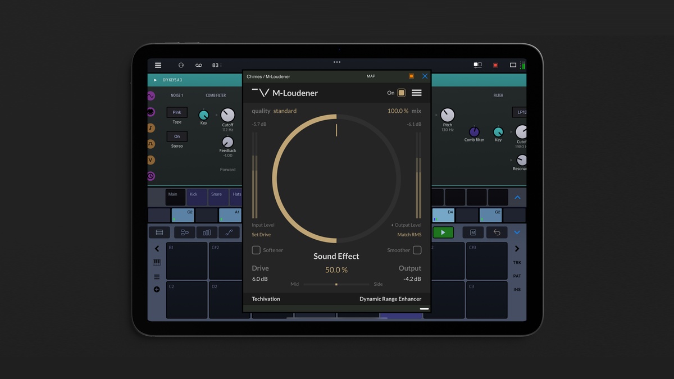The width and height of the screenshot is (674, 379).
Task: Open the routing nodes icon in the pad toolbar
Action: click(185, 232)
